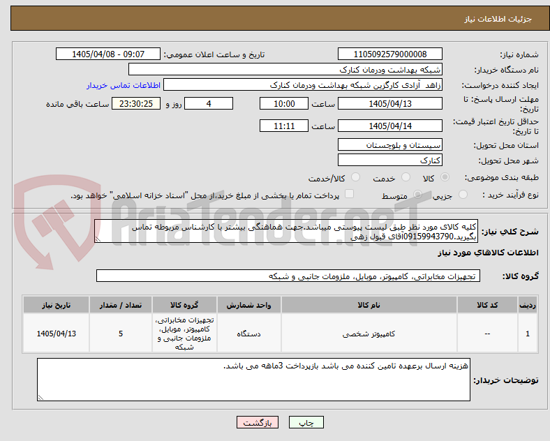
Task: Click the resize grip of the توضیحات خریدار box
Action: (40, 398)
